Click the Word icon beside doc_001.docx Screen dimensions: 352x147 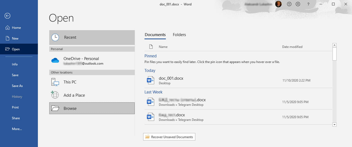150,80
